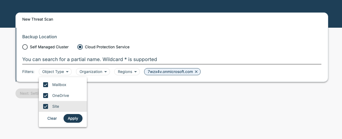Select the Cloud Protection Service radio button
Viewport: 342px width, 139px height.
(80, 47)
